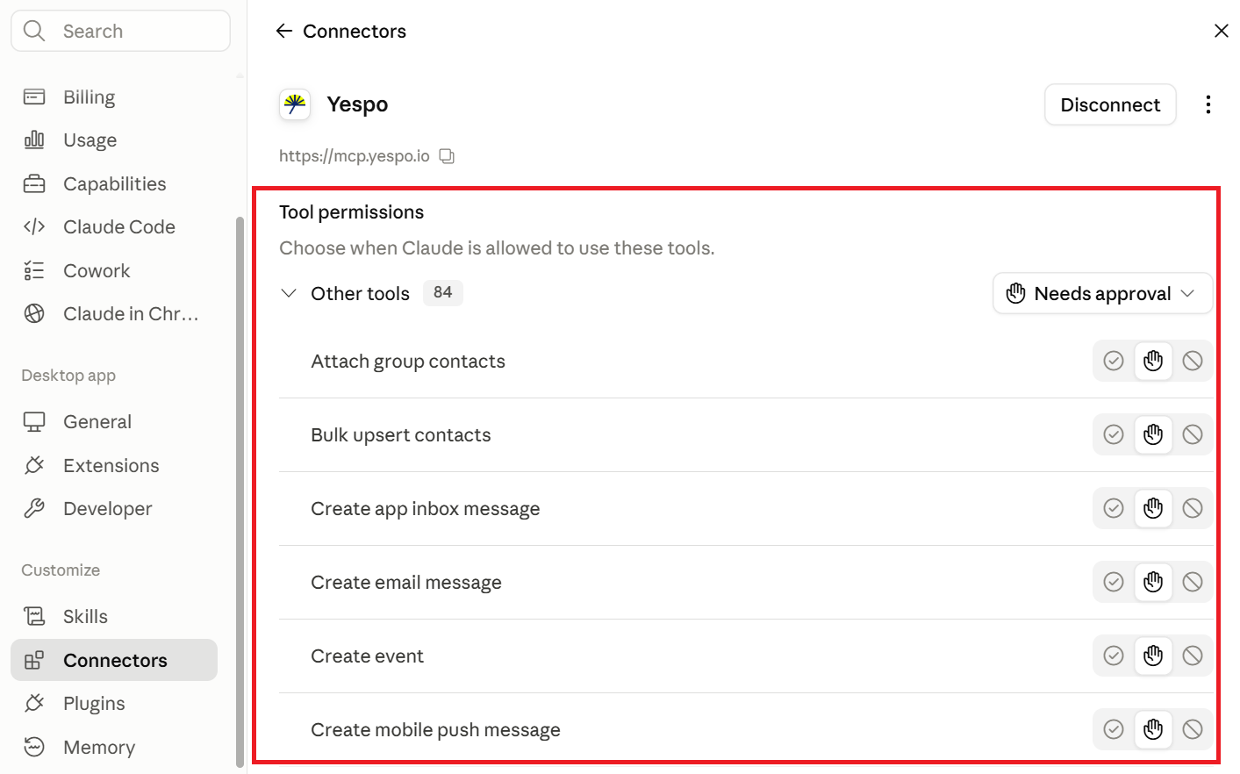
Task: Click the Memory icon in sidebar
Action: [x=34, y=747]
